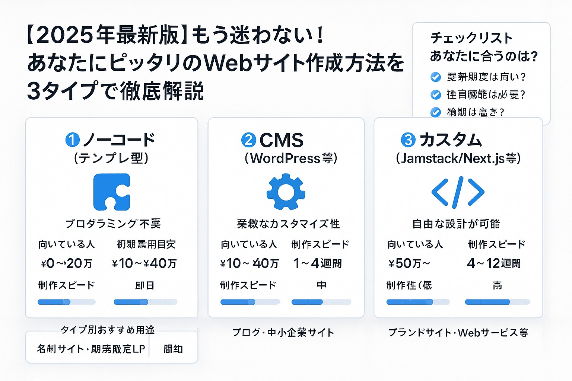Image resolution: width=572 pixels, height=381 pixels.
Task: Click the number 1 badge beside ノーコード
Action: 72,140
